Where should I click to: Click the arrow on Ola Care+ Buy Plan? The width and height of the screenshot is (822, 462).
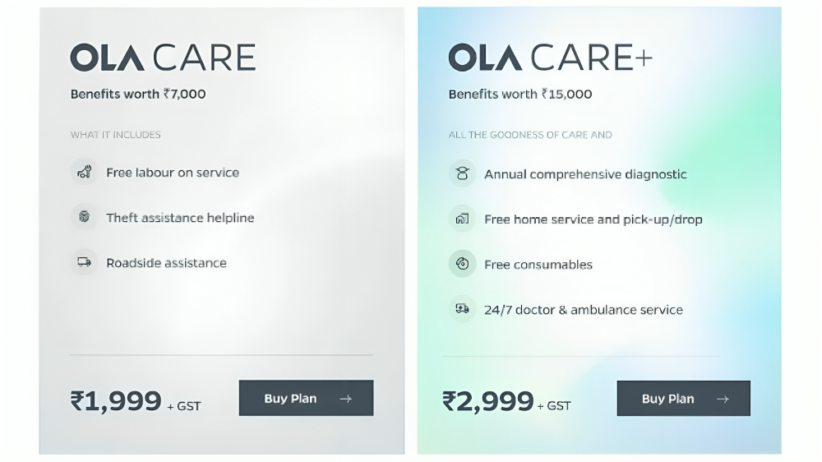pyautogui.click(x=723, y=399)
